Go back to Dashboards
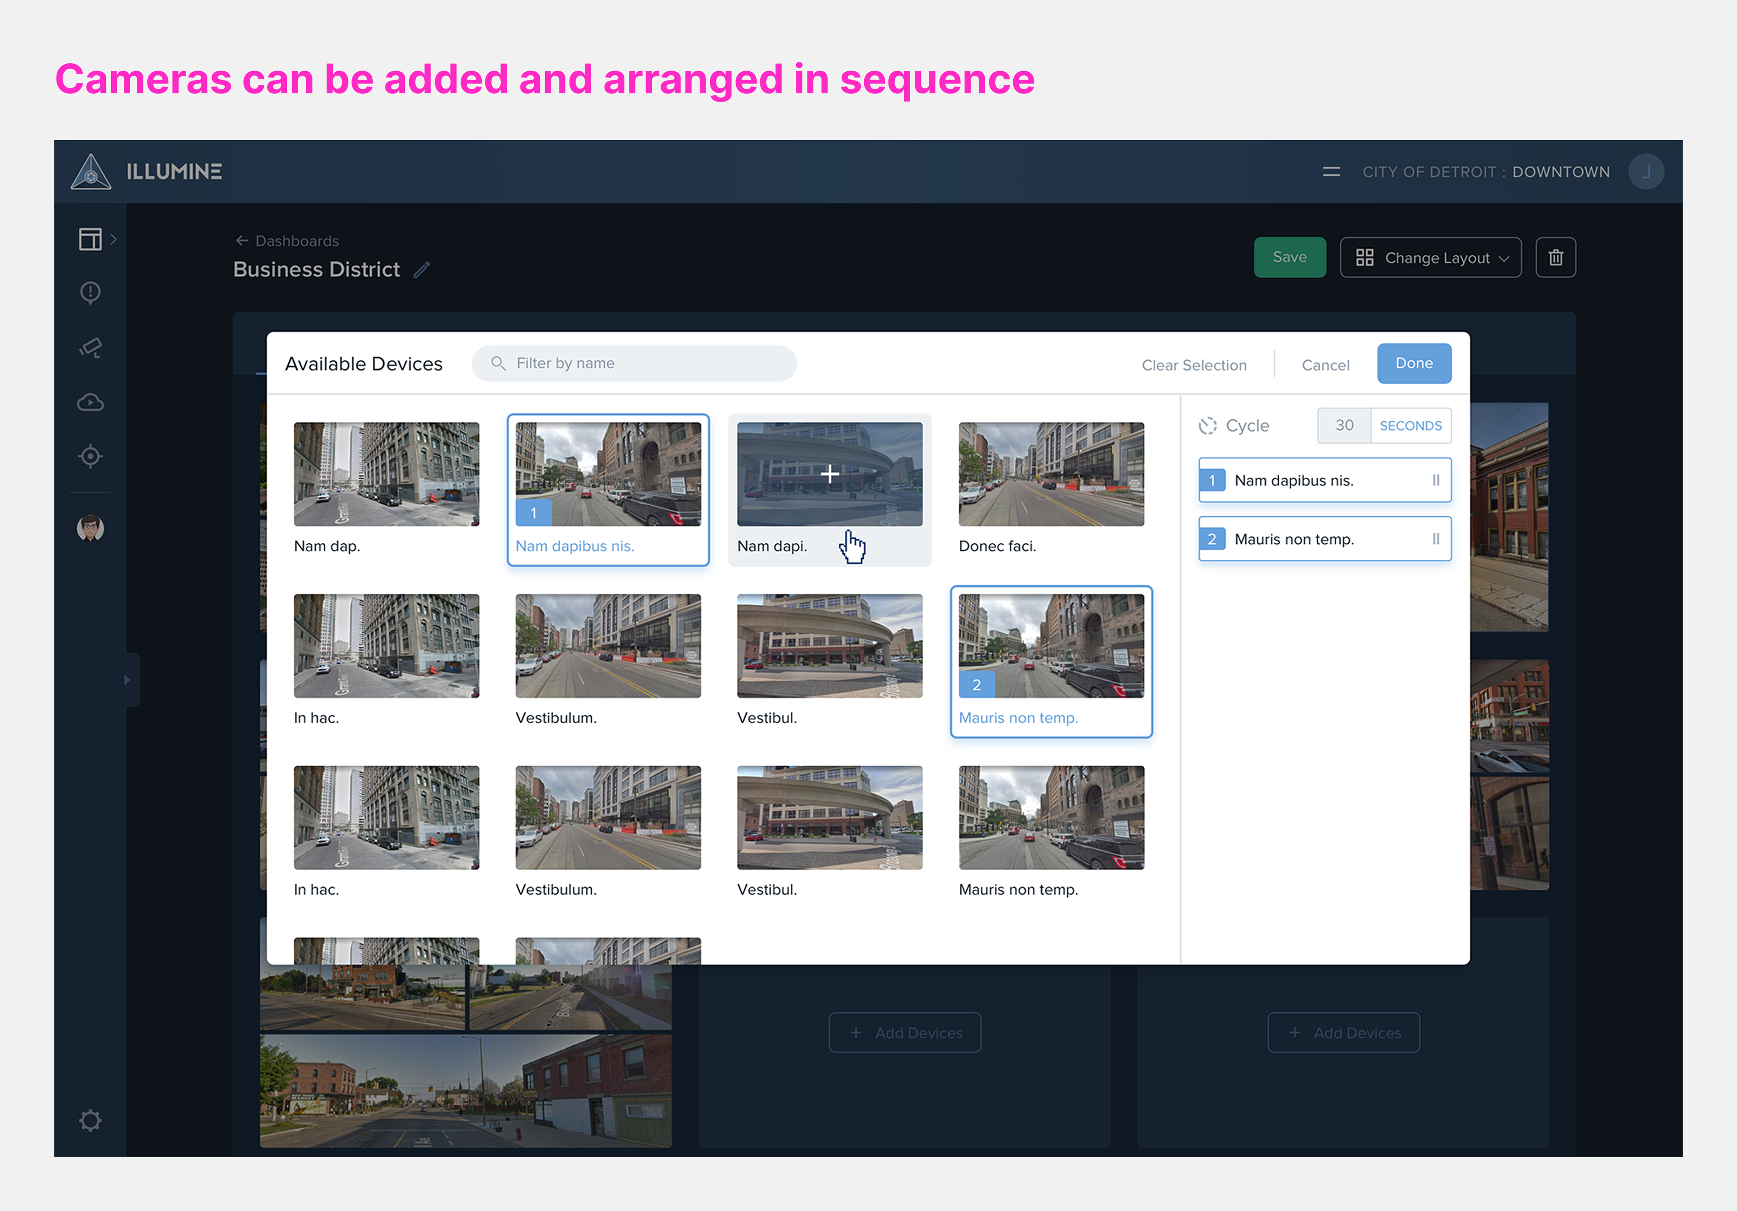The height and width of the screenshot is (1211, 1737). 287,240
